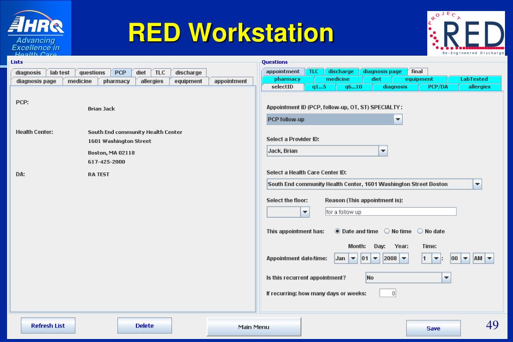Return to Main Menu

point(254,327)
